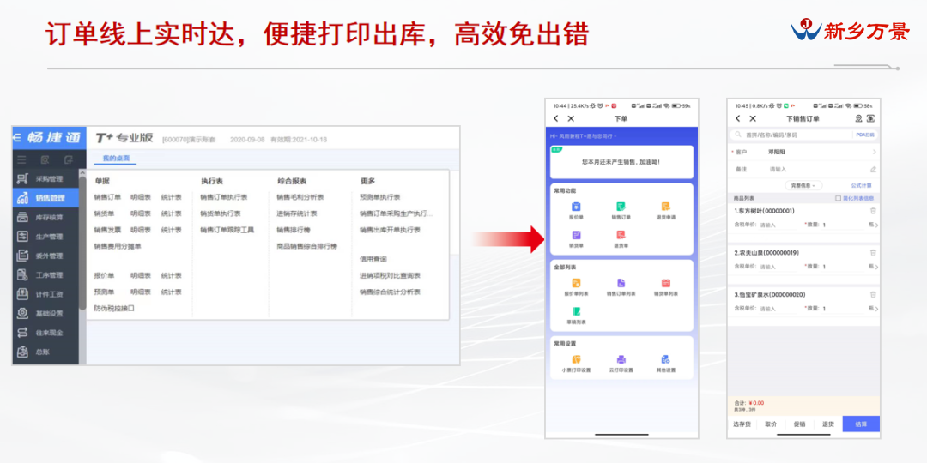The width and height of the screenshot is (927, 463).
Task: Tap 取价 at bottom bar
Action: (771, 424)
